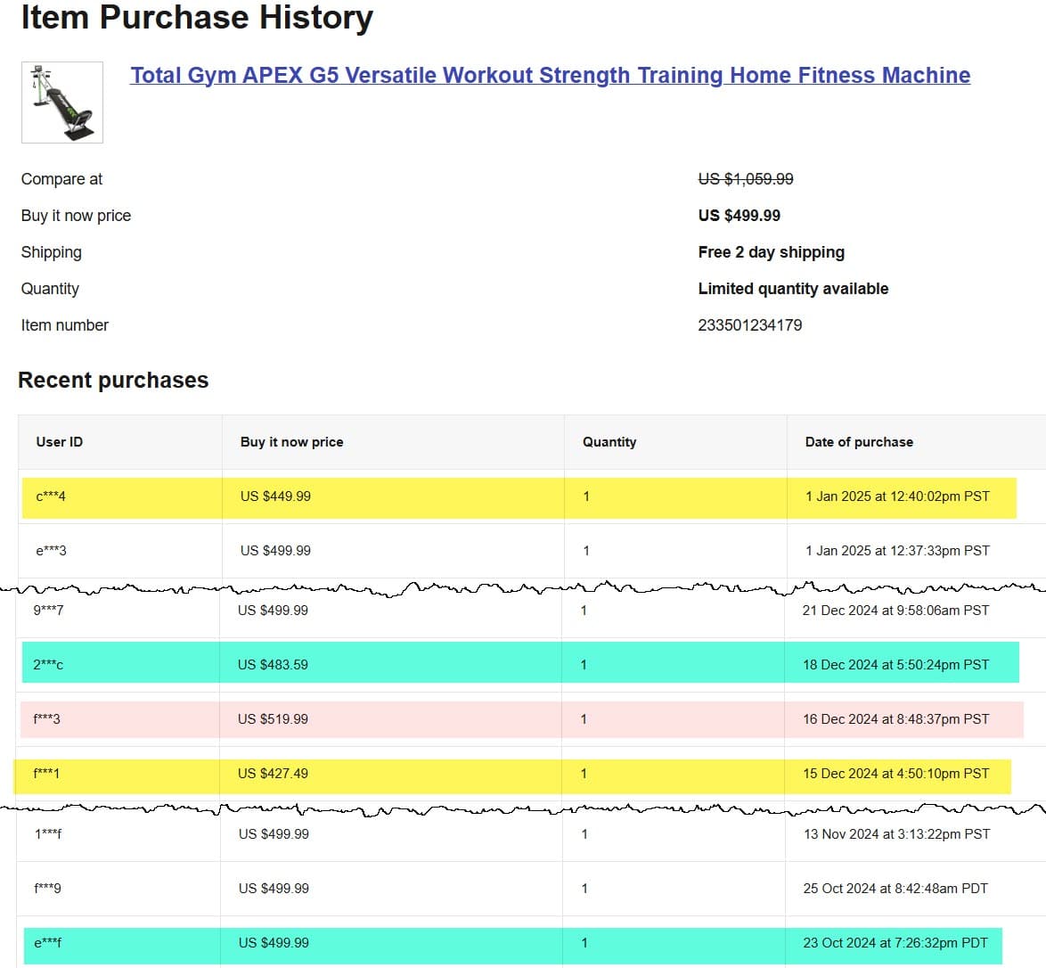Click the Buy it now price column header
1046x968 pixels.
pos(291,442)
